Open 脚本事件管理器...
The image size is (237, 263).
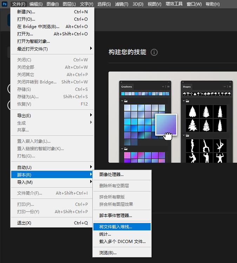click(122, 216)
